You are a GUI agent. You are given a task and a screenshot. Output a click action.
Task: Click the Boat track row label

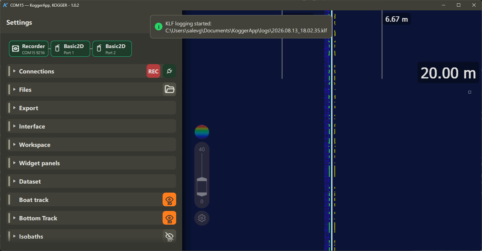click(34, 200)
